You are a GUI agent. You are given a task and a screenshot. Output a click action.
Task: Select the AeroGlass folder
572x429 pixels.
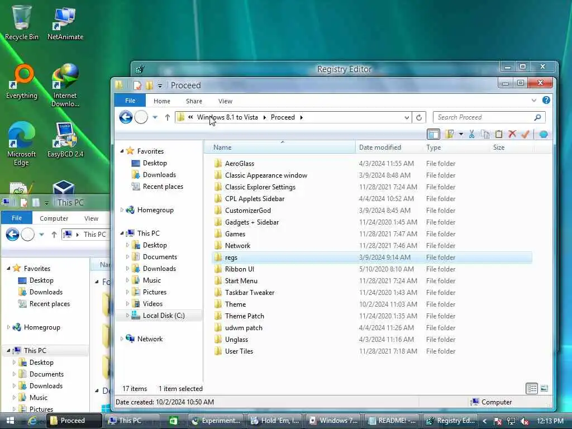pos(239,164)
